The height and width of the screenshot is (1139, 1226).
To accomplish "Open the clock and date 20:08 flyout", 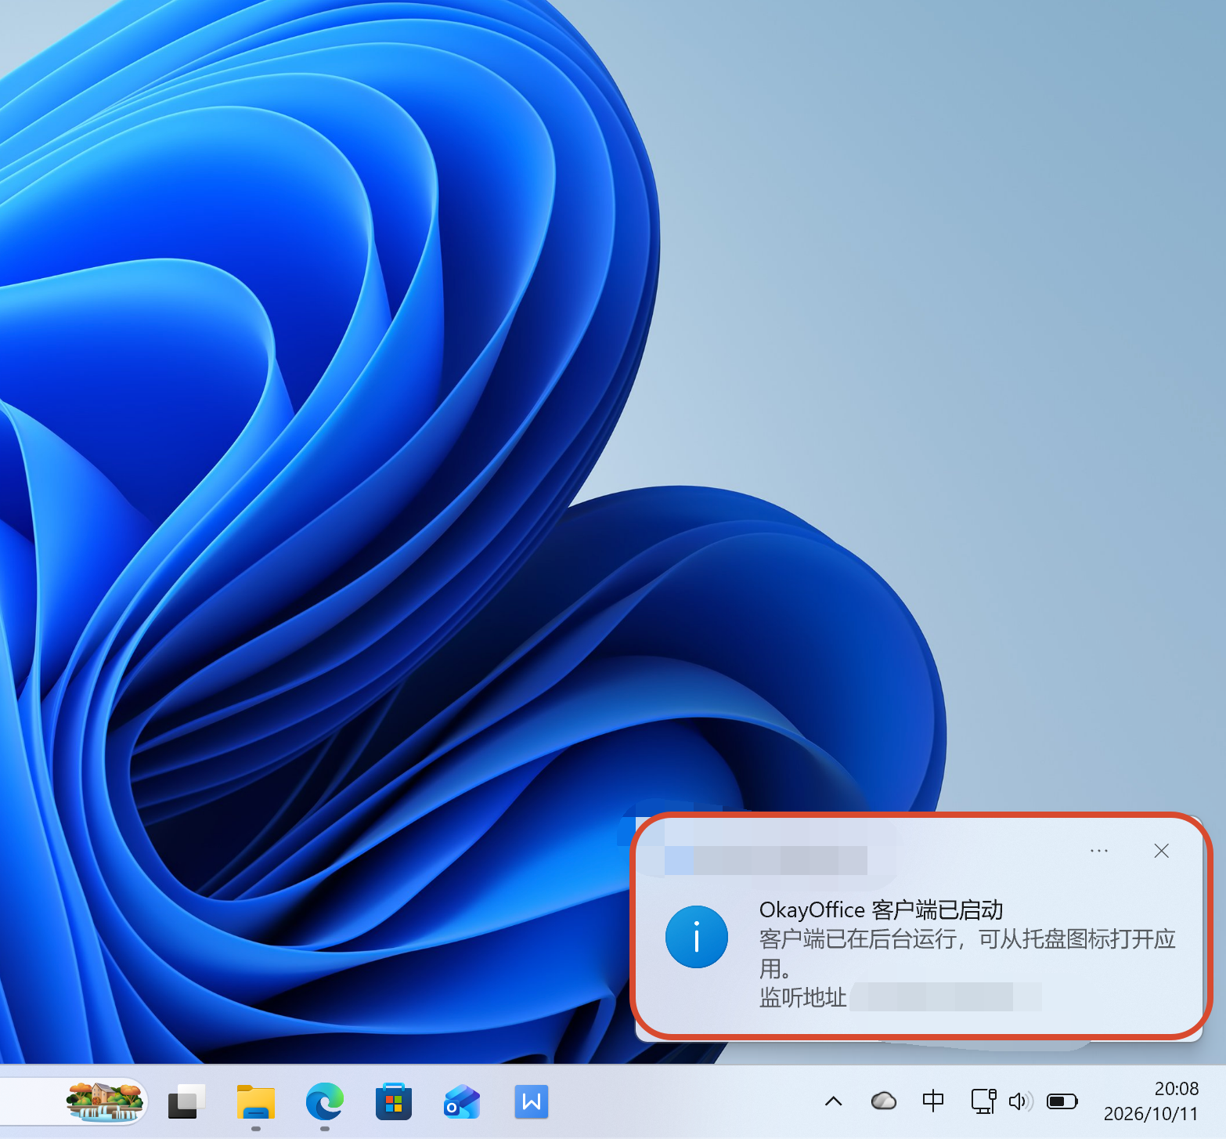I will click(1151, 1101).
